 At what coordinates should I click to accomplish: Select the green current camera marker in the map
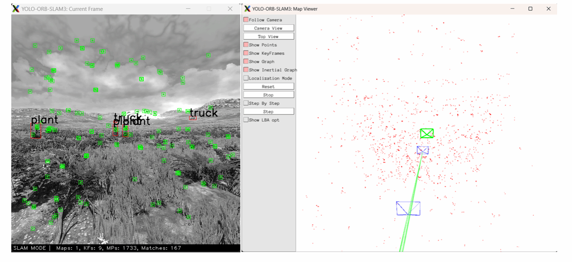coord(427,133)
